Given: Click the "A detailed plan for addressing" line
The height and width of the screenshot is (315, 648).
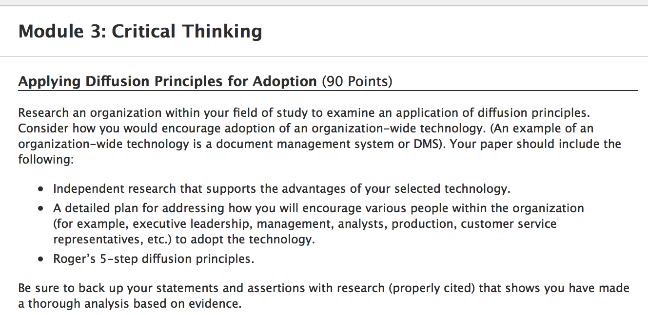Looking at the screenshot, I should (x=318, y=208).
